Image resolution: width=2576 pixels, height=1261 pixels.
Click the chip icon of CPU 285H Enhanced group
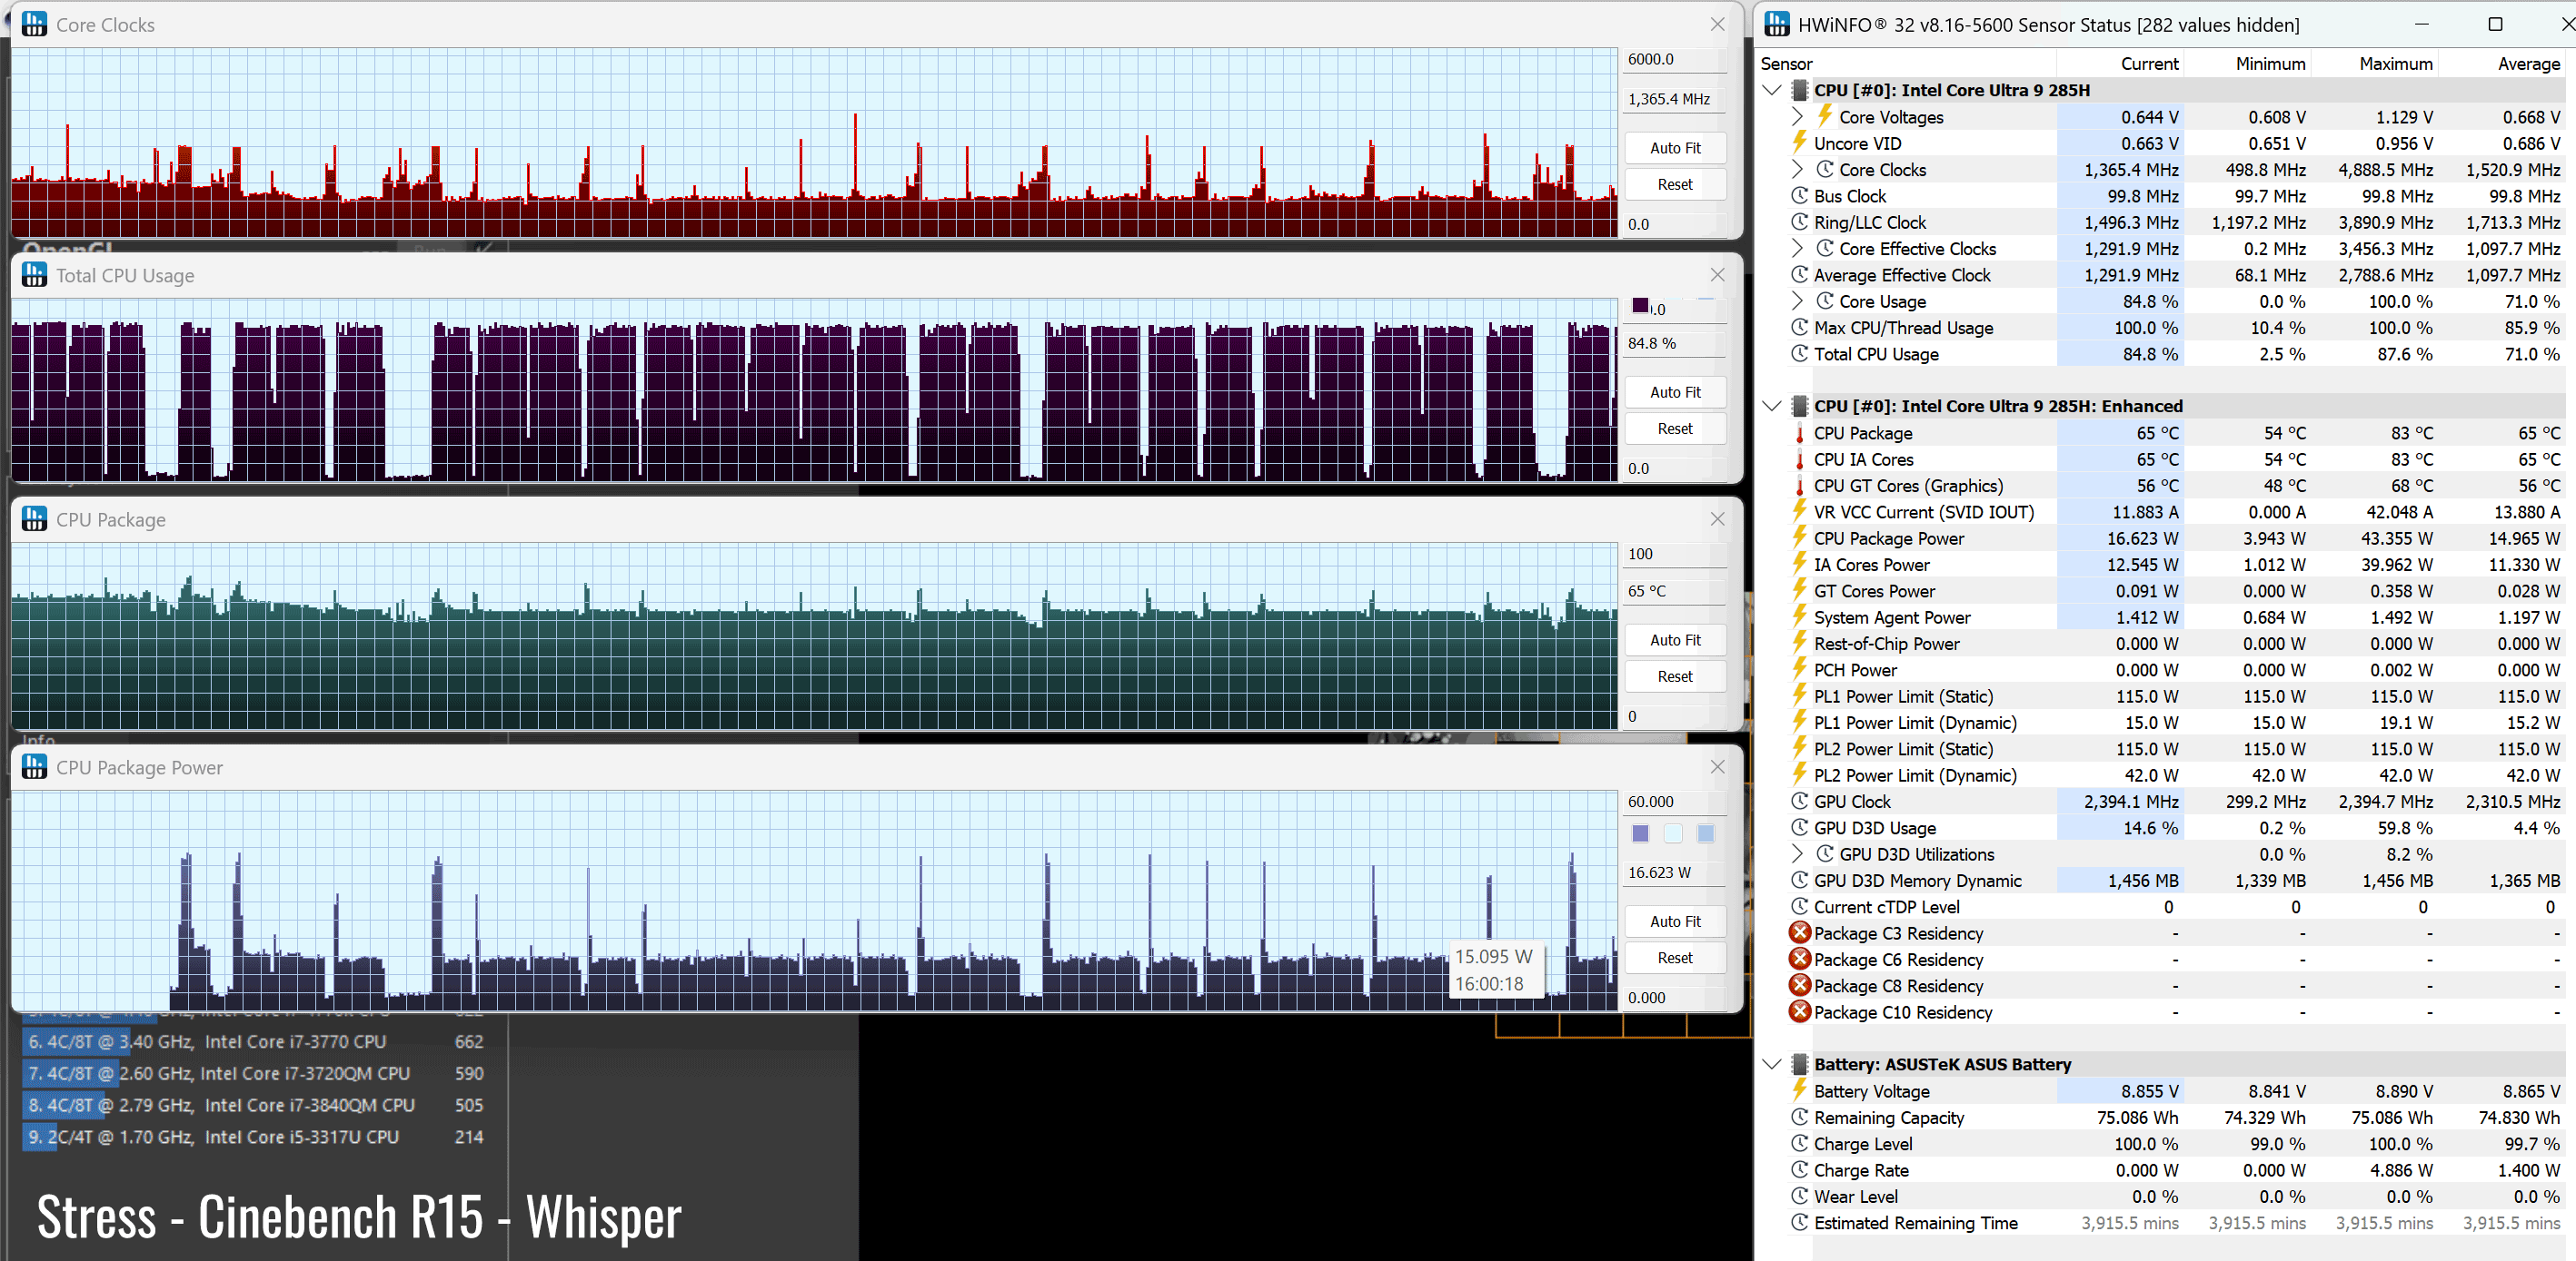pos(1799,406)
